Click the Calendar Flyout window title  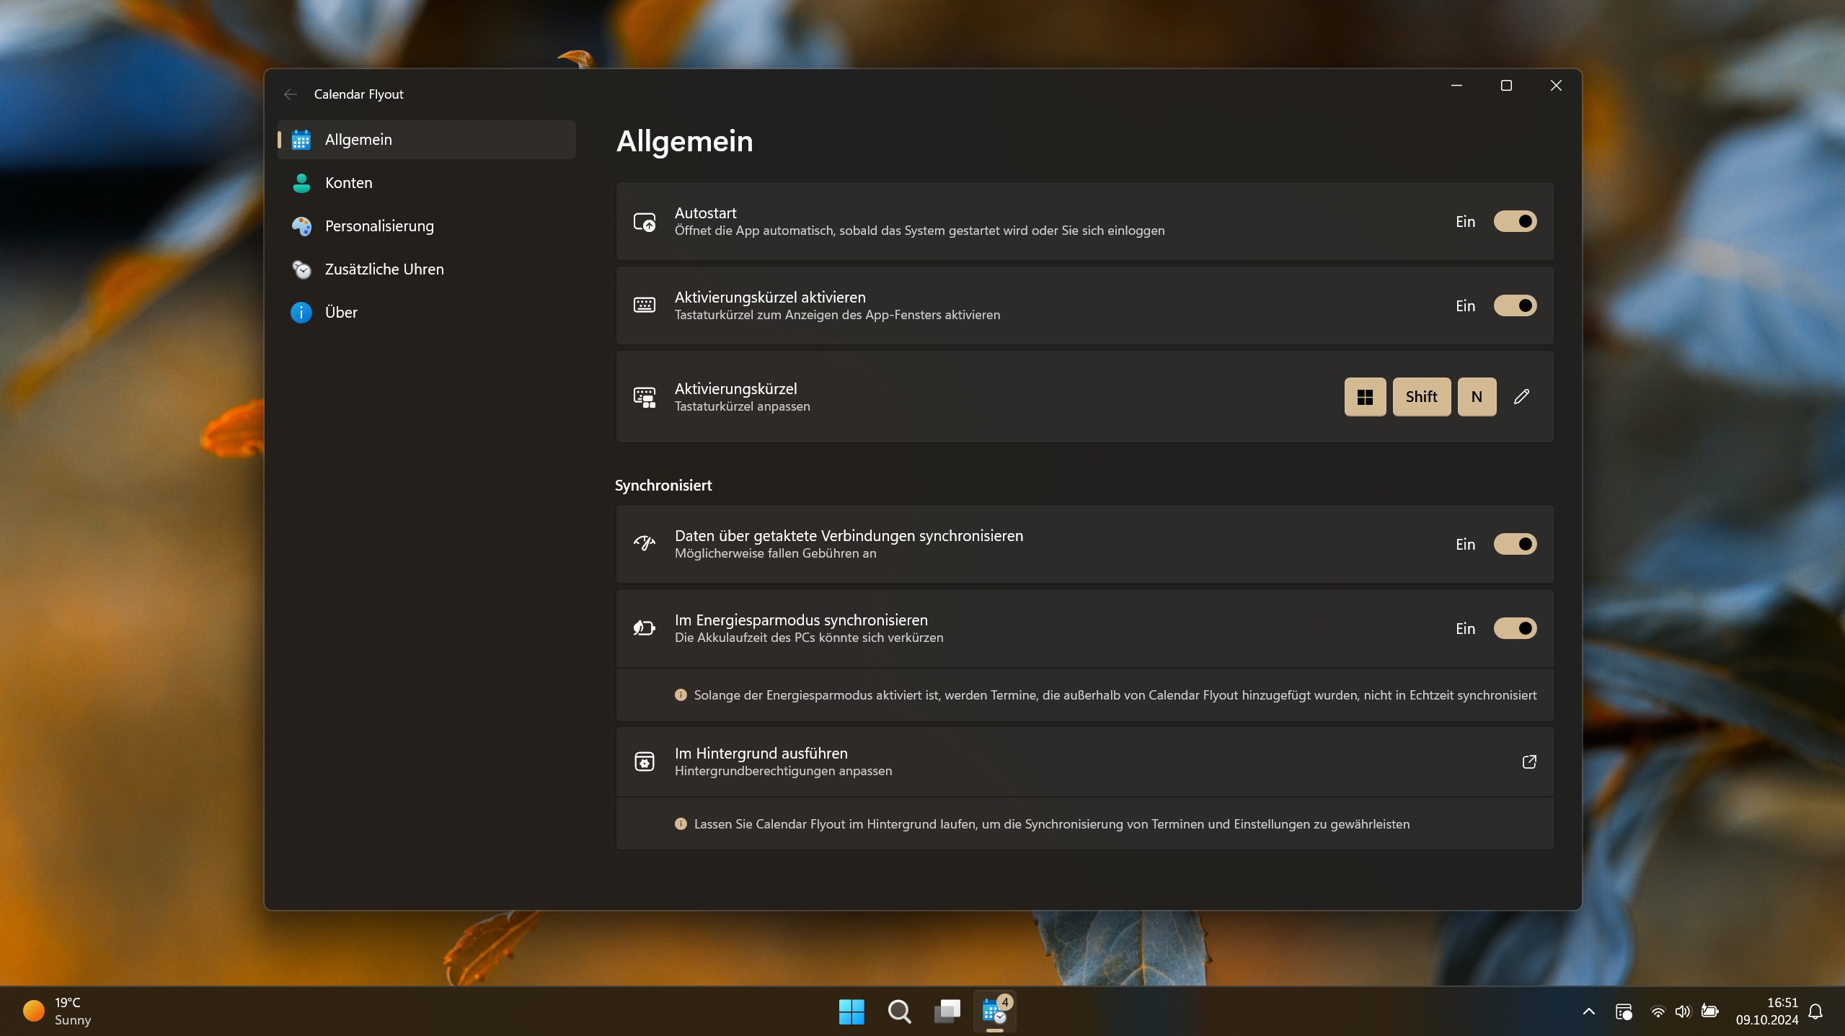pos(358,94)
